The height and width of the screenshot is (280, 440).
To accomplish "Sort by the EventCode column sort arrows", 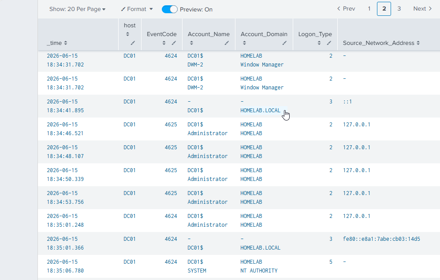I will [164, 43].
